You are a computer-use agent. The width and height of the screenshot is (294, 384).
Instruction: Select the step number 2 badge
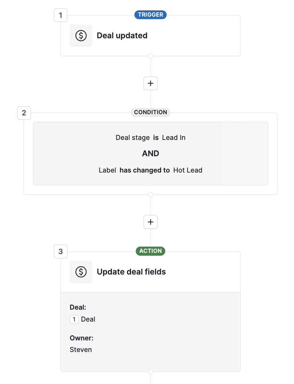24,113
